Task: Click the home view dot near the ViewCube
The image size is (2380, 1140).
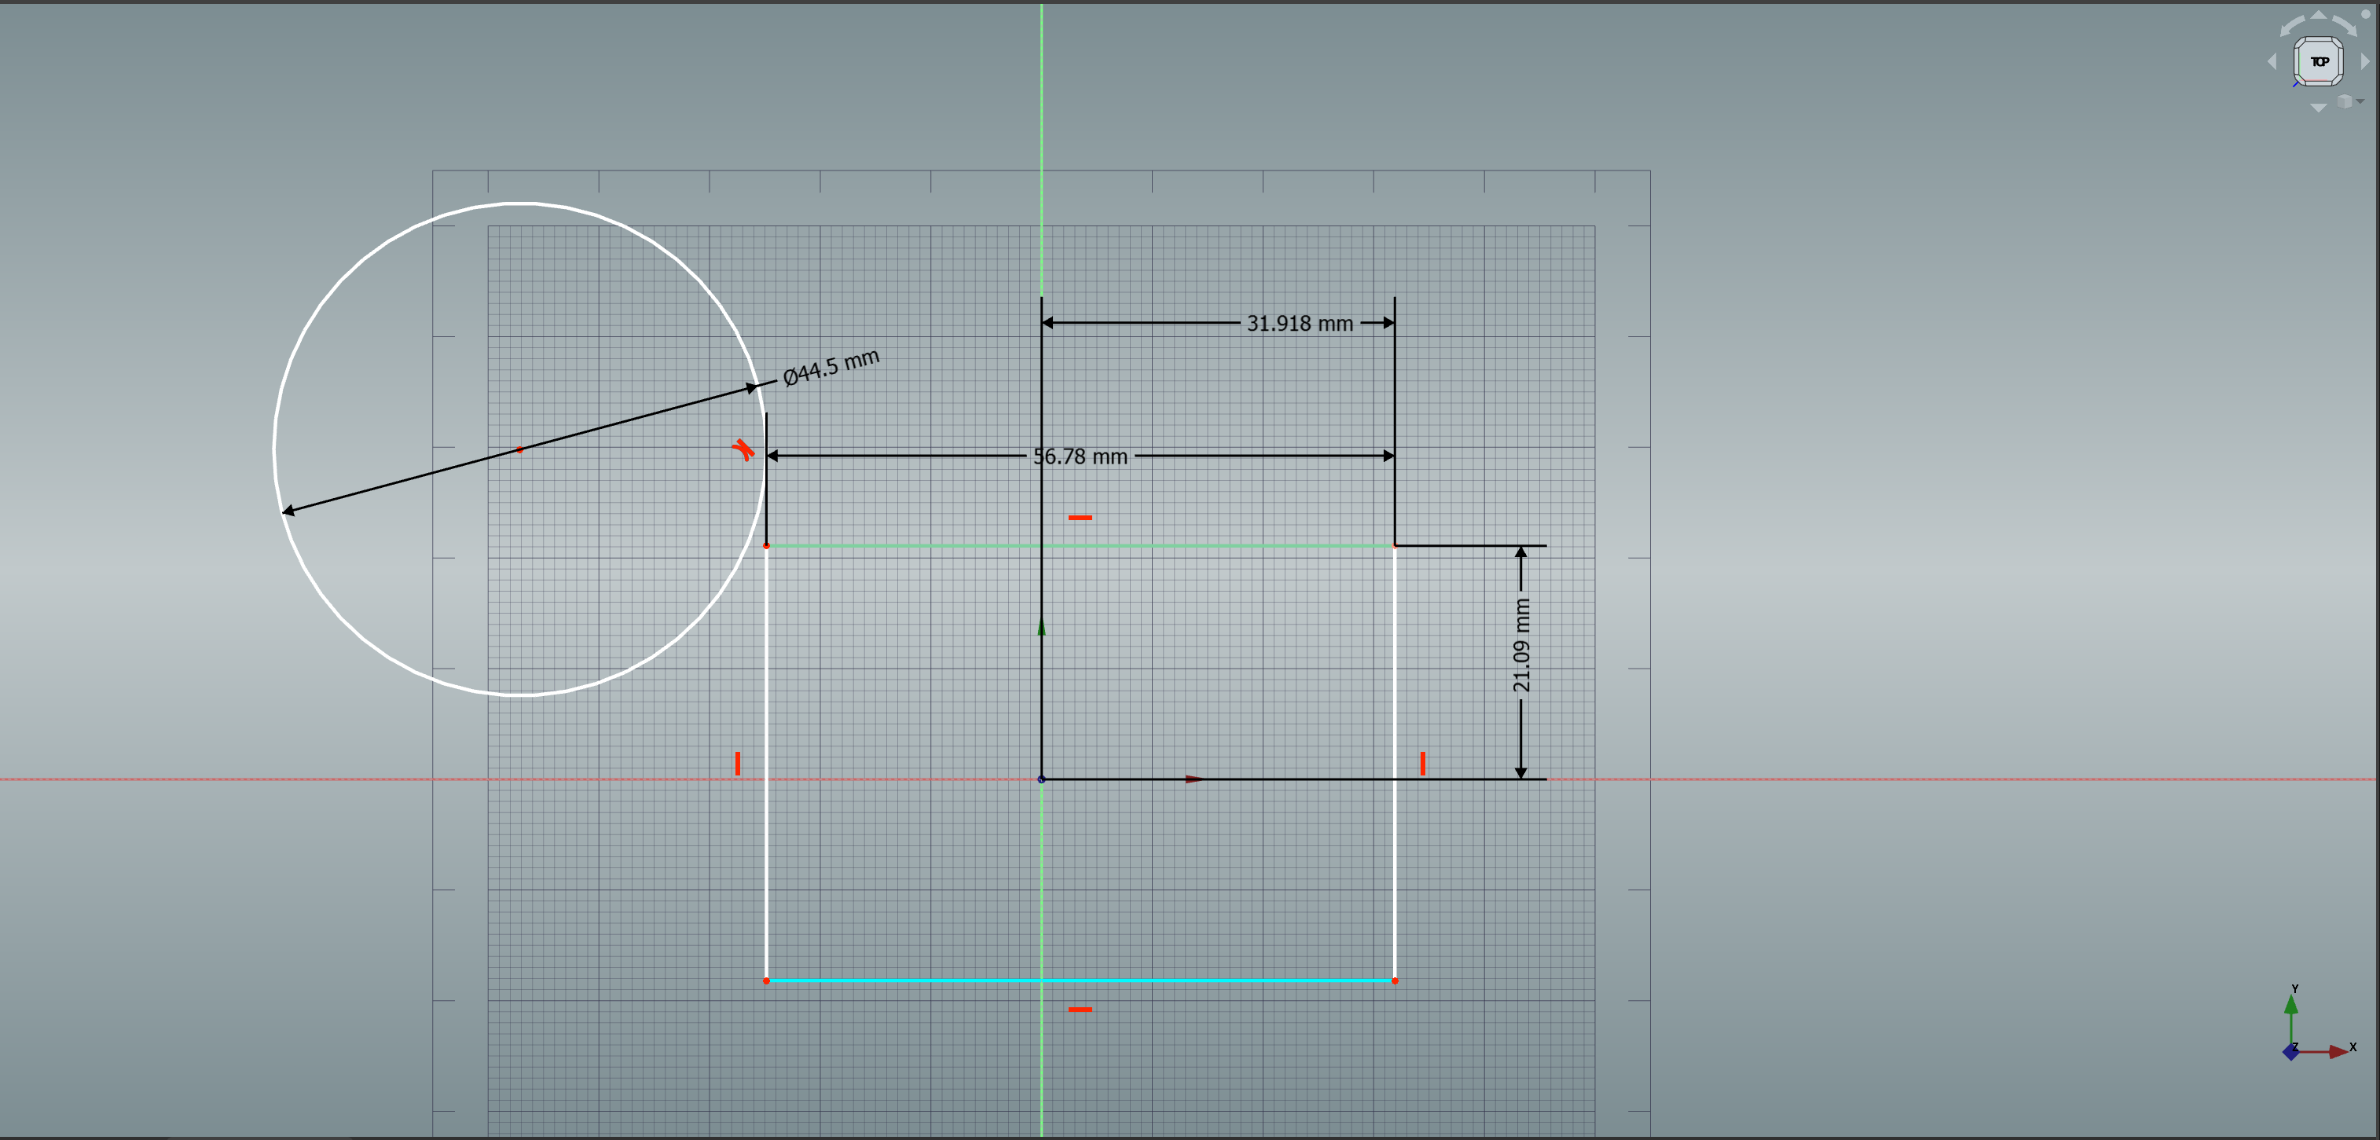Action: [x=2366, y=14]
